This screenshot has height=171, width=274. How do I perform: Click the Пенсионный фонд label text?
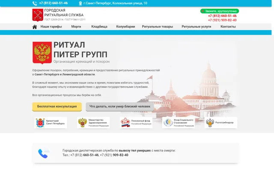pyautogui.click(x=141, y=122)
